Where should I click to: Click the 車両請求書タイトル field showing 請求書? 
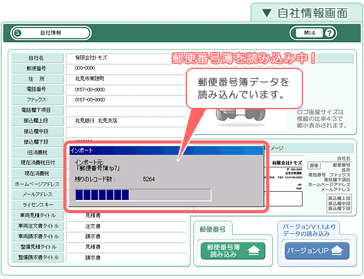coord(127,236)
